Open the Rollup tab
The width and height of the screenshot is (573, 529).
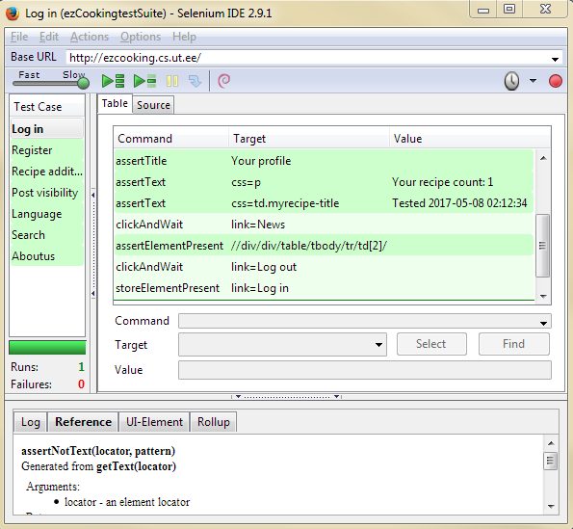pos(214,422)
